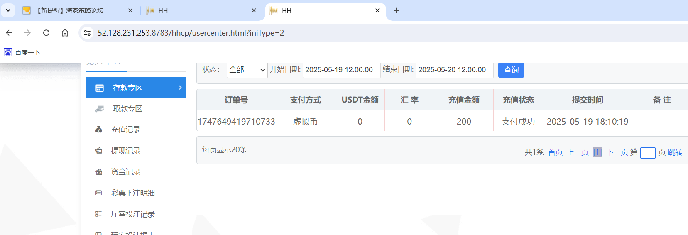Open the 百度一下 bookmark
Image resolution: width=688 pixels, height=235 pixels.
coord(22,52)
